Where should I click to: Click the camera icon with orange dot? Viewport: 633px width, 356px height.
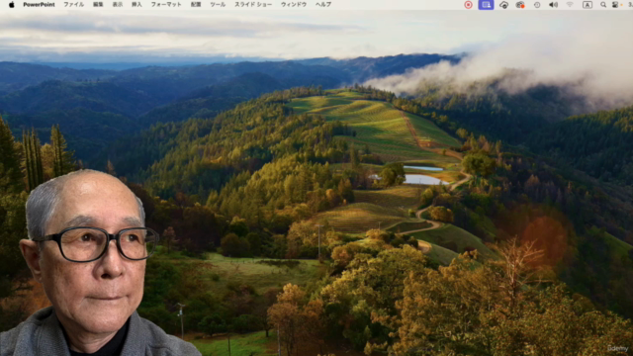pos(520,5)
